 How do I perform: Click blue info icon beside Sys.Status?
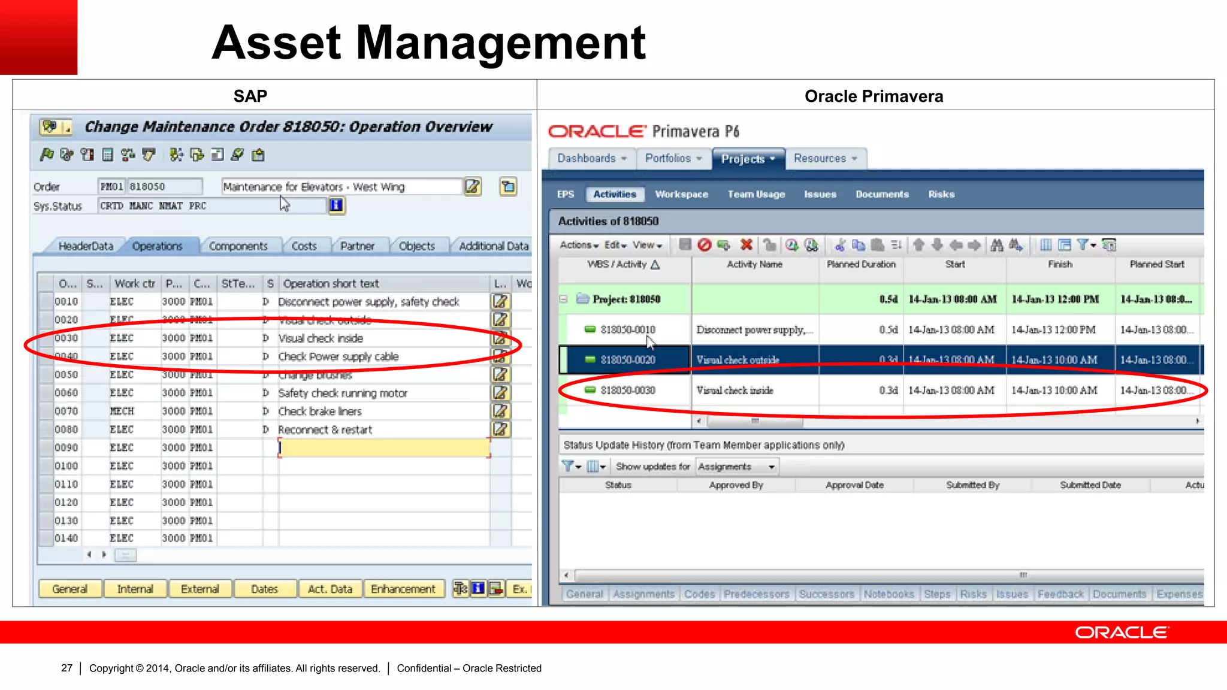(x=337, y=205)
